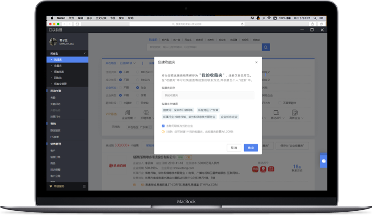Click the hamburger menu icon in sidebar footer
The width and height of the screenshot is (372, 215).
click(x=84, y=186)
